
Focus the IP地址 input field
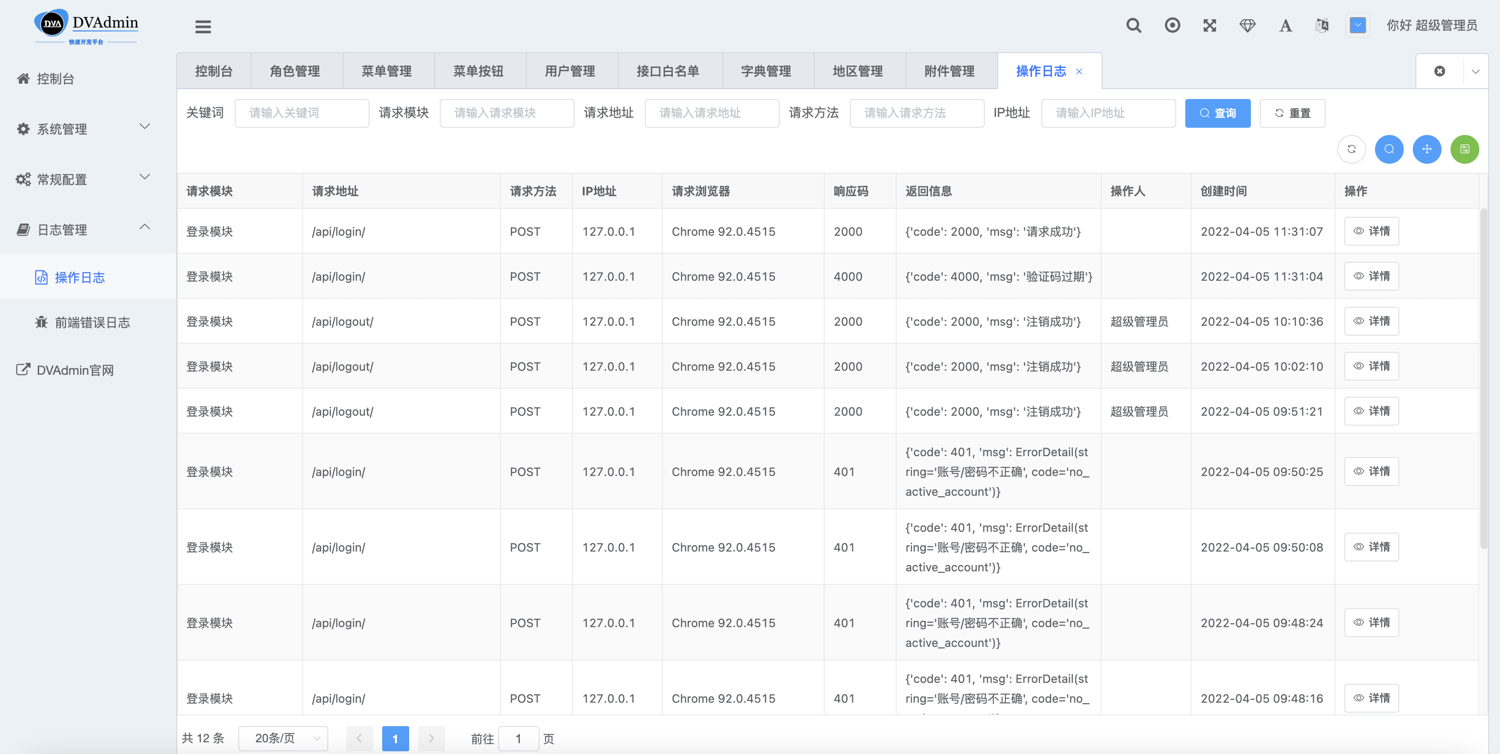click(x=1108, y=113)
